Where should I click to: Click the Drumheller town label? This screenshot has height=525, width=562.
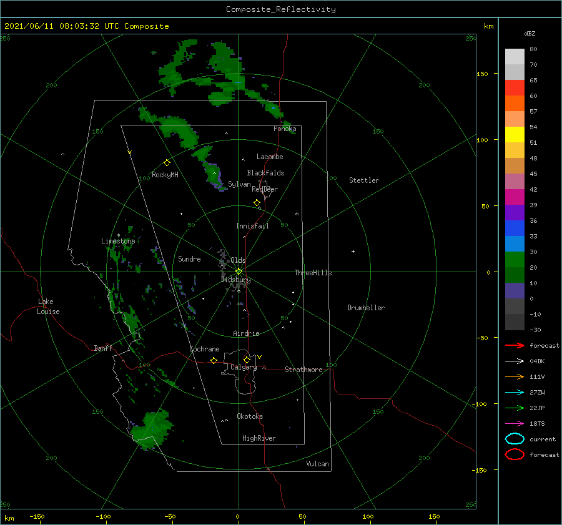click(x=365, y=308)
